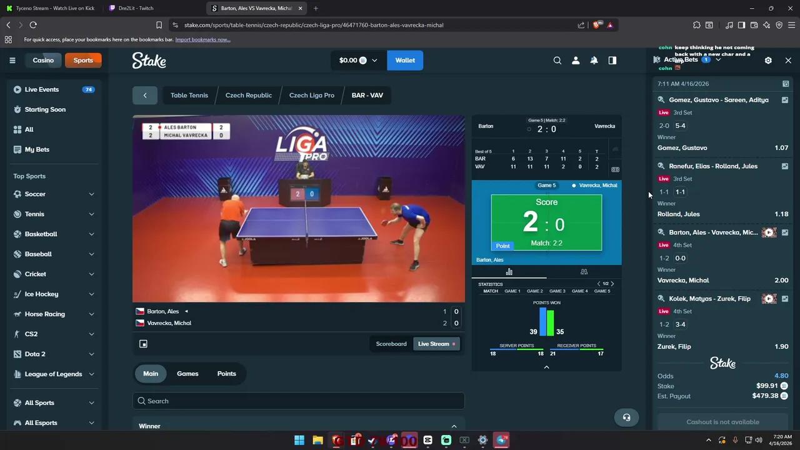Expand the $0.00 balance dropdown
This screenshot has width=800, height=450.
374,60
